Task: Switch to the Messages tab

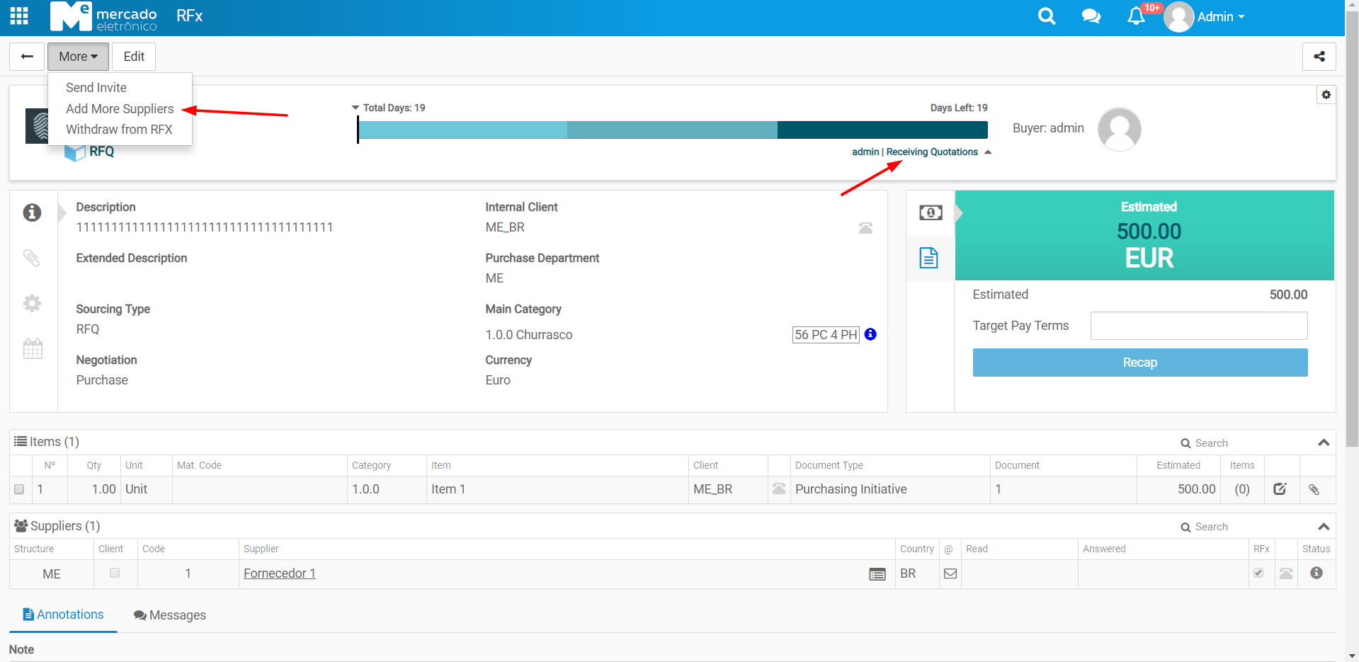Action: (170, 615)
